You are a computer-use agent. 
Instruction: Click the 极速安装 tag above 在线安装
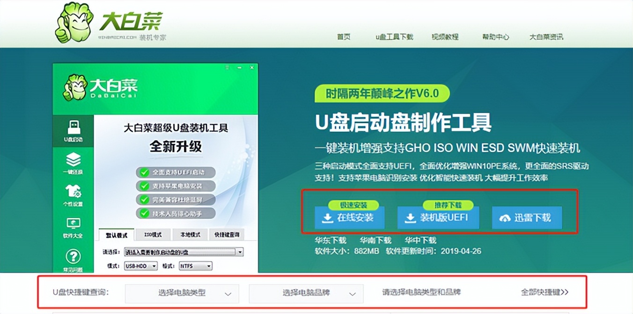pos(353,205)
